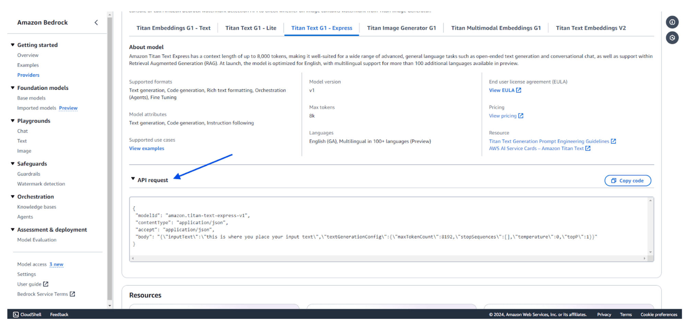Collapse the API request section

[x=133, y=179]
